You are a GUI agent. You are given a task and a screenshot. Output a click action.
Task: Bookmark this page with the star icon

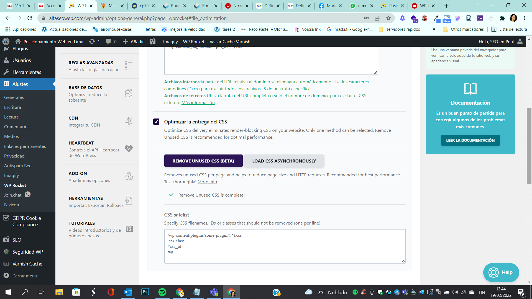pyautogui.click(x=388, y=18)
